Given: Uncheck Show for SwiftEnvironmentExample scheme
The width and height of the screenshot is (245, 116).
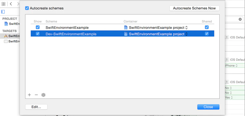Looking at the screenshot, I should pos(38,27).
